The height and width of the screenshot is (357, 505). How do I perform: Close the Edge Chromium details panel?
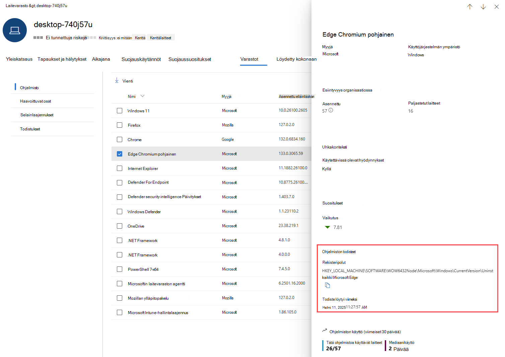(497, 7)
